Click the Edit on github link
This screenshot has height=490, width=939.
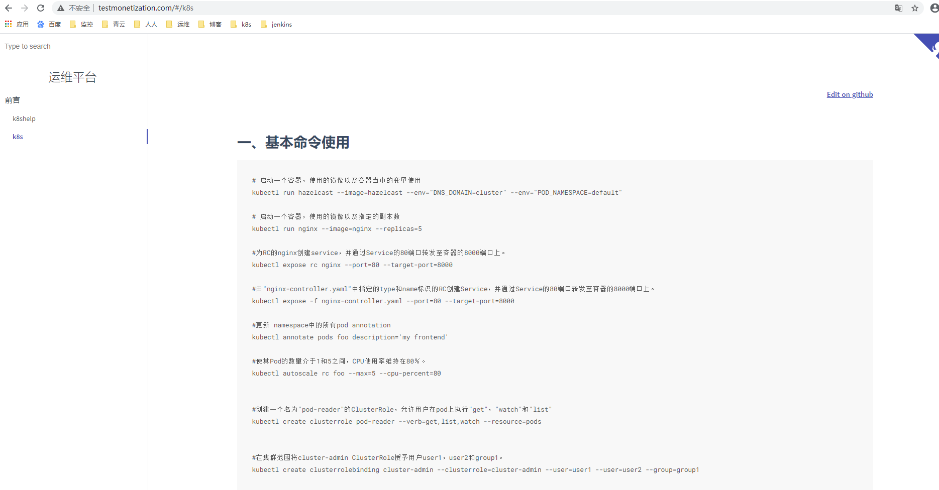tap(850, 94)
